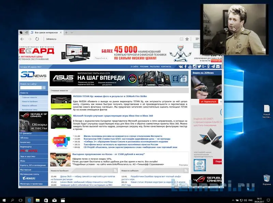
Task: Open taskbar search magnifier
Action: click(x=12, y=200)
